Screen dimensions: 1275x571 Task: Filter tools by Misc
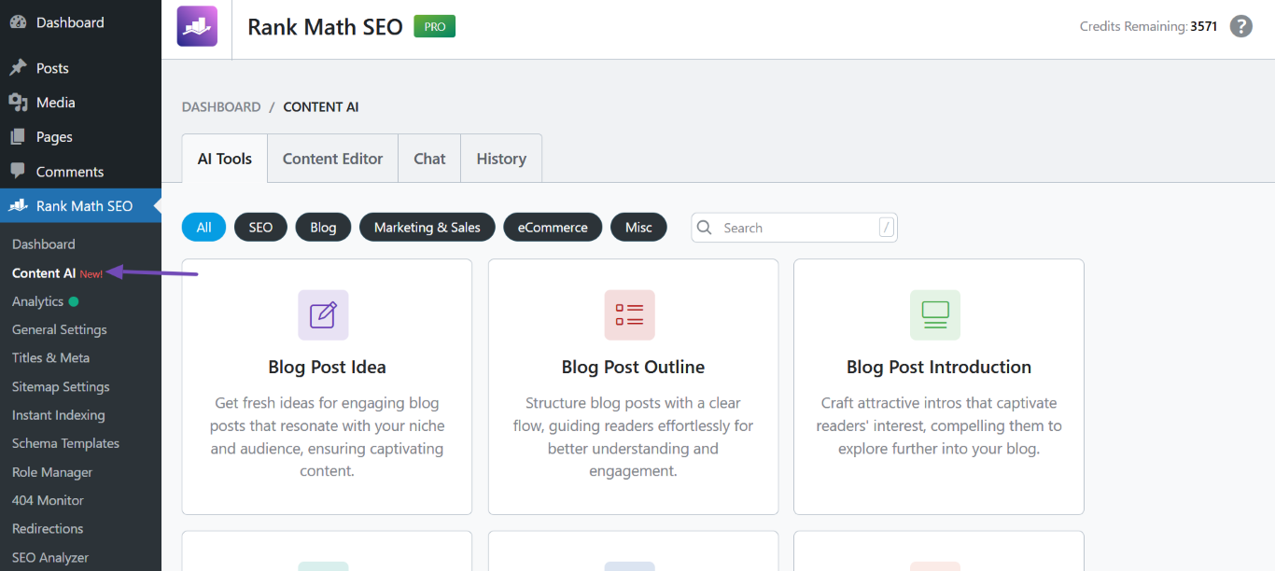point(639,228)
